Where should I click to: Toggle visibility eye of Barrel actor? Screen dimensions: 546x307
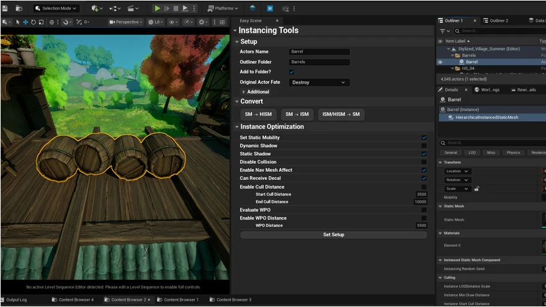click(x=440, y=62)
